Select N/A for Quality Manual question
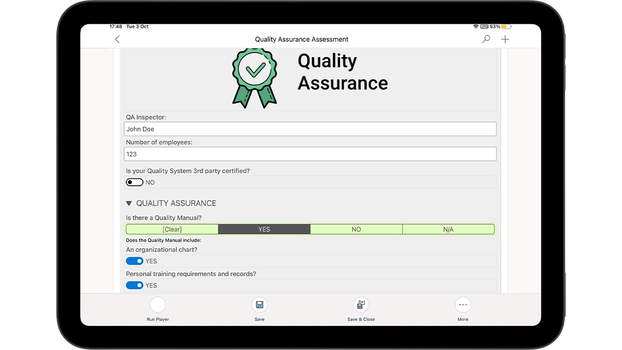 449,229
